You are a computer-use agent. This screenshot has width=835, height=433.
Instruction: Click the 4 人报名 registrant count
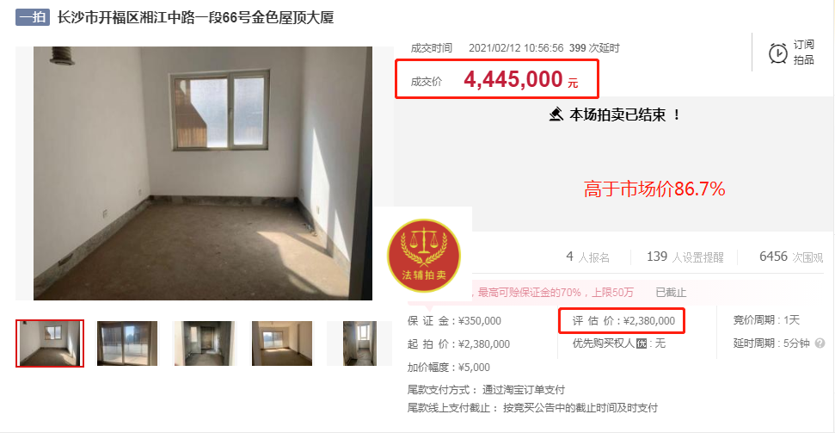point(587,257)
